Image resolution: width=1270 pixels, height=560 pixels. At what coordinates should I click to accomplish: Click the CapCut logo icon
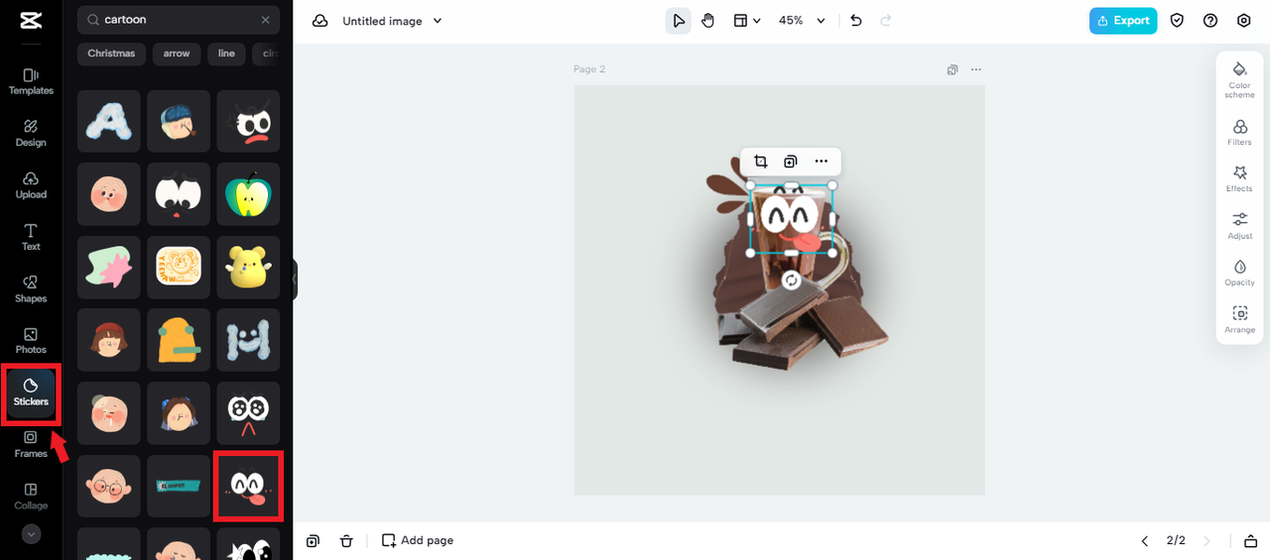[30, 20]
